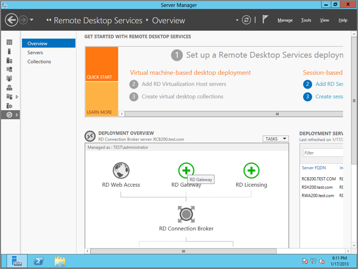Click the Add RD Virtualization Host servers link

click(183, 84)
